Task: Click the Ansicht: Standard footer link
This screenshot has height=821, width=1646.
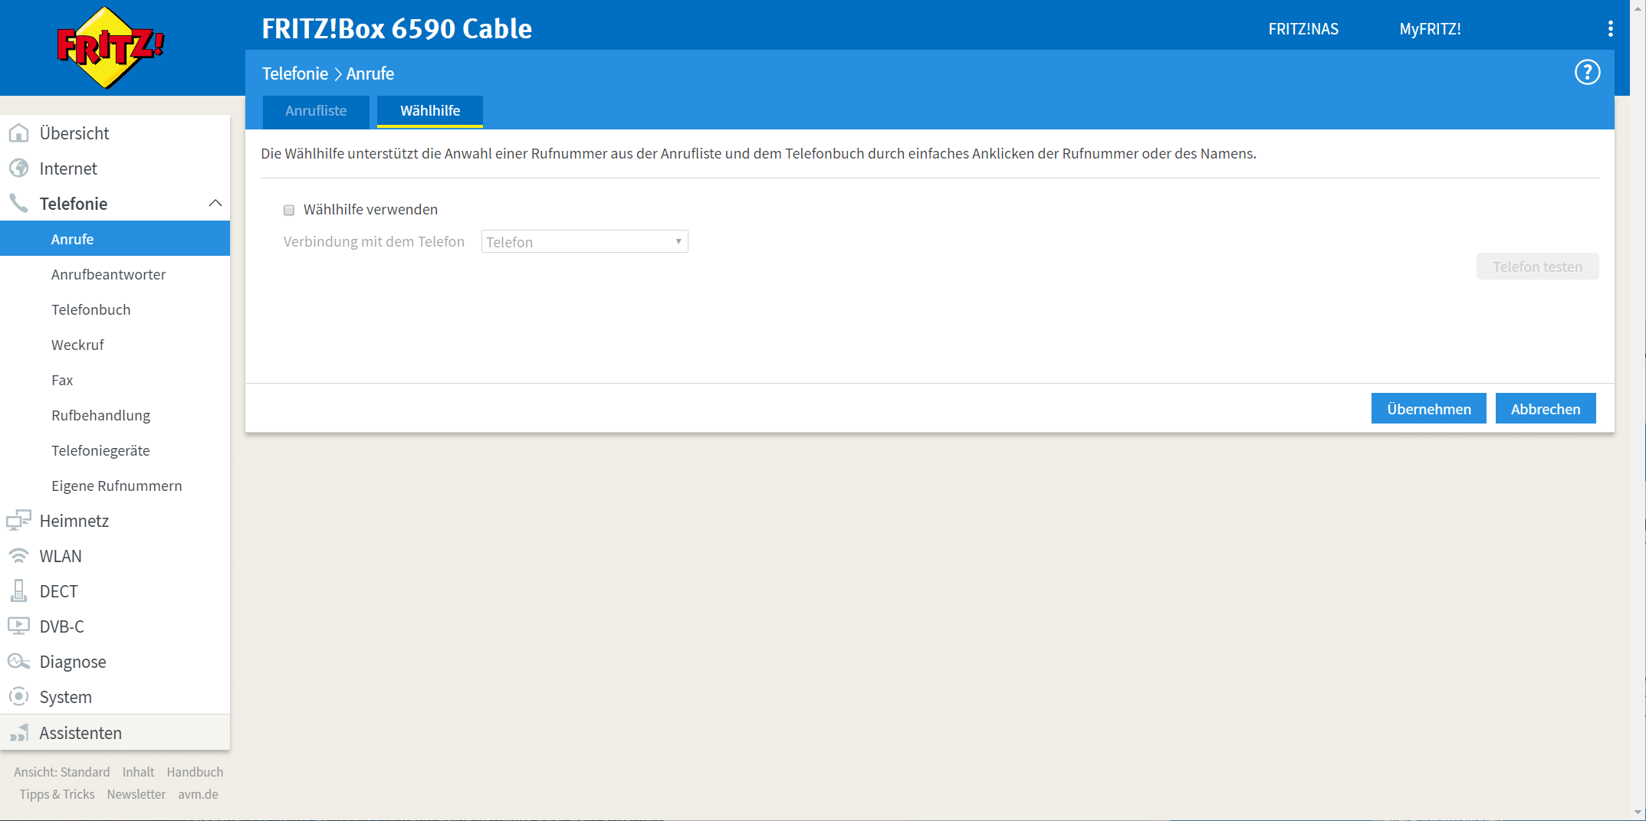Action: (x=61, y=772)
